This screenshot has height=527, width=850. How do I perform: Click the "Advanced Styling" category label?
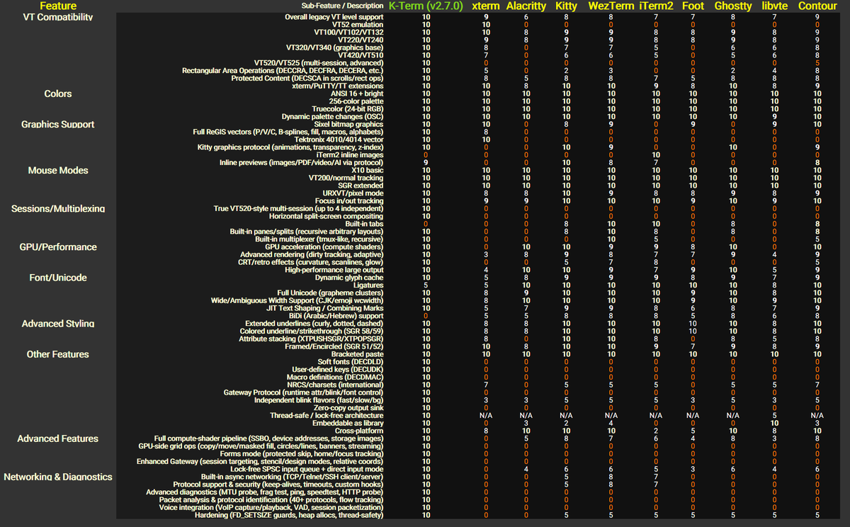(x=58, y=323)
